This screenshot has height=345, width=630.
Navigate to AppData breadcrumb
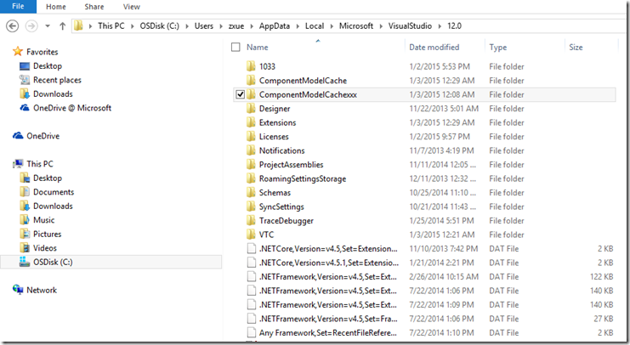click(x=275, y=25)
